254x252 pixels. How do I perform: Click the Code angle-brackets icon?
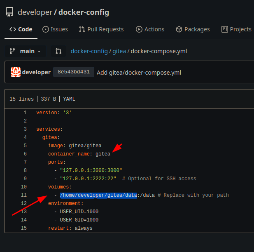click(13, 29)
